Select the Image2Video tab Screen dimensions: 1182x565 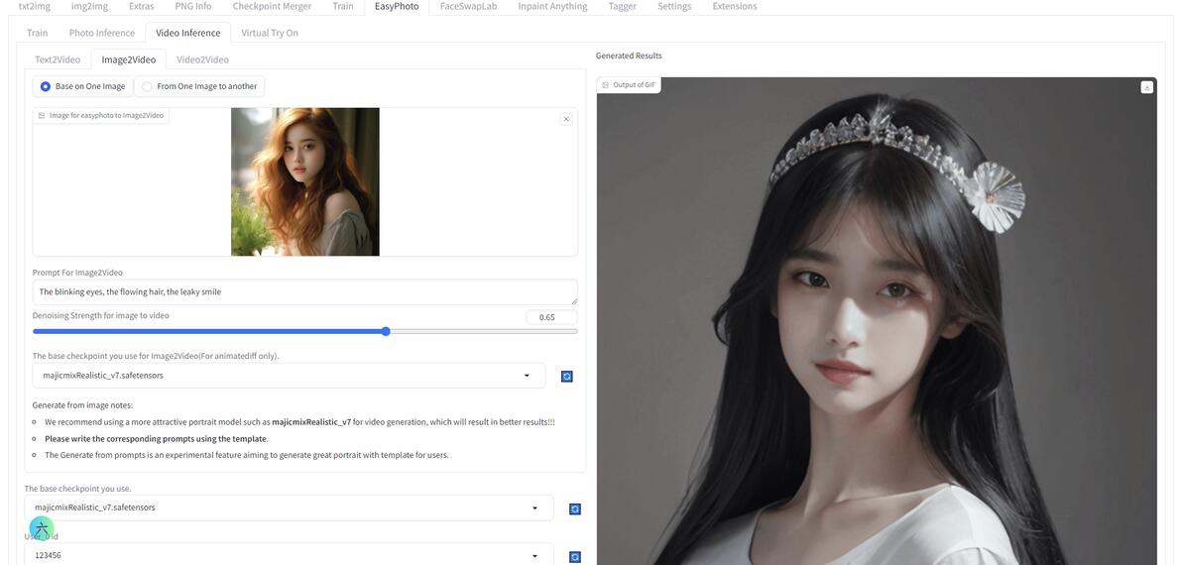(129, 59)
